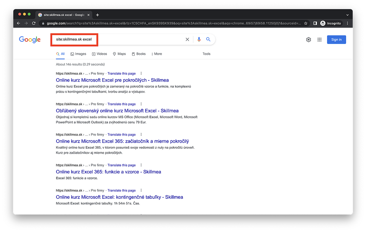The width and height of the screenshot is (366, 232).
Task: Open options dots for Obľúbený slovenský result
Action: [141, 104]
